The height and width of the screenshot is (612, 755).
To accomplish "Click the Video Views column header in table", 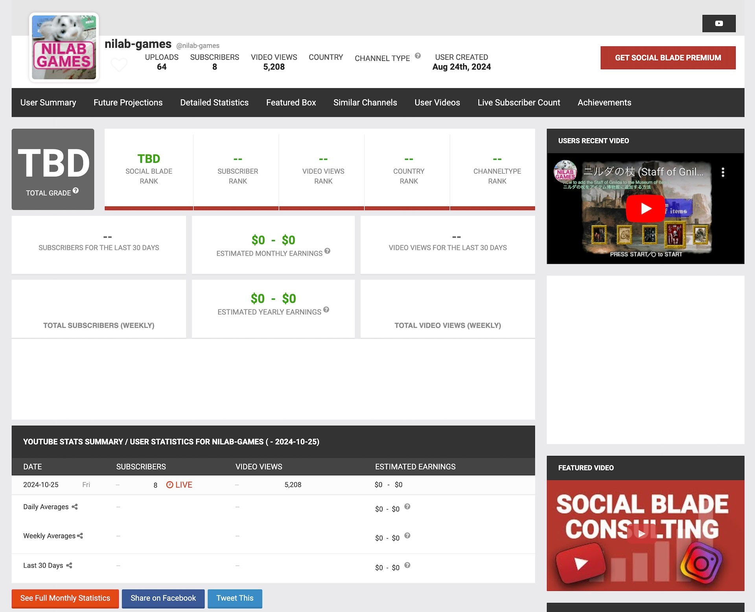I will (259, 467).
